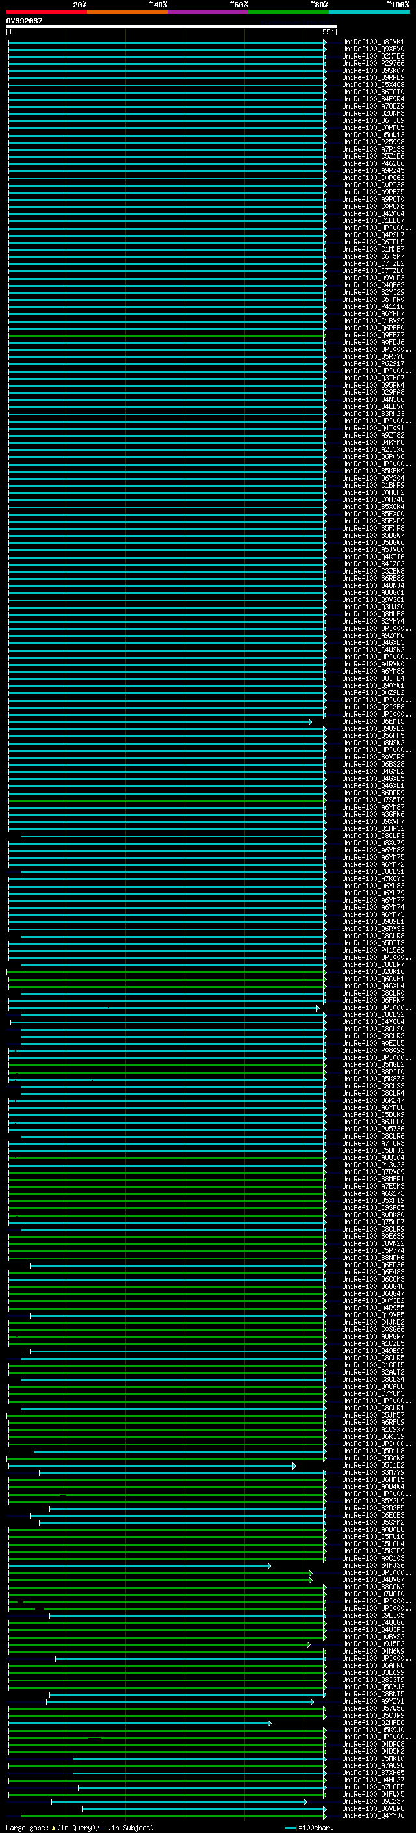Select label UniRef100_C1EE87
This screenshot has height=1833, width=416.
372,220
